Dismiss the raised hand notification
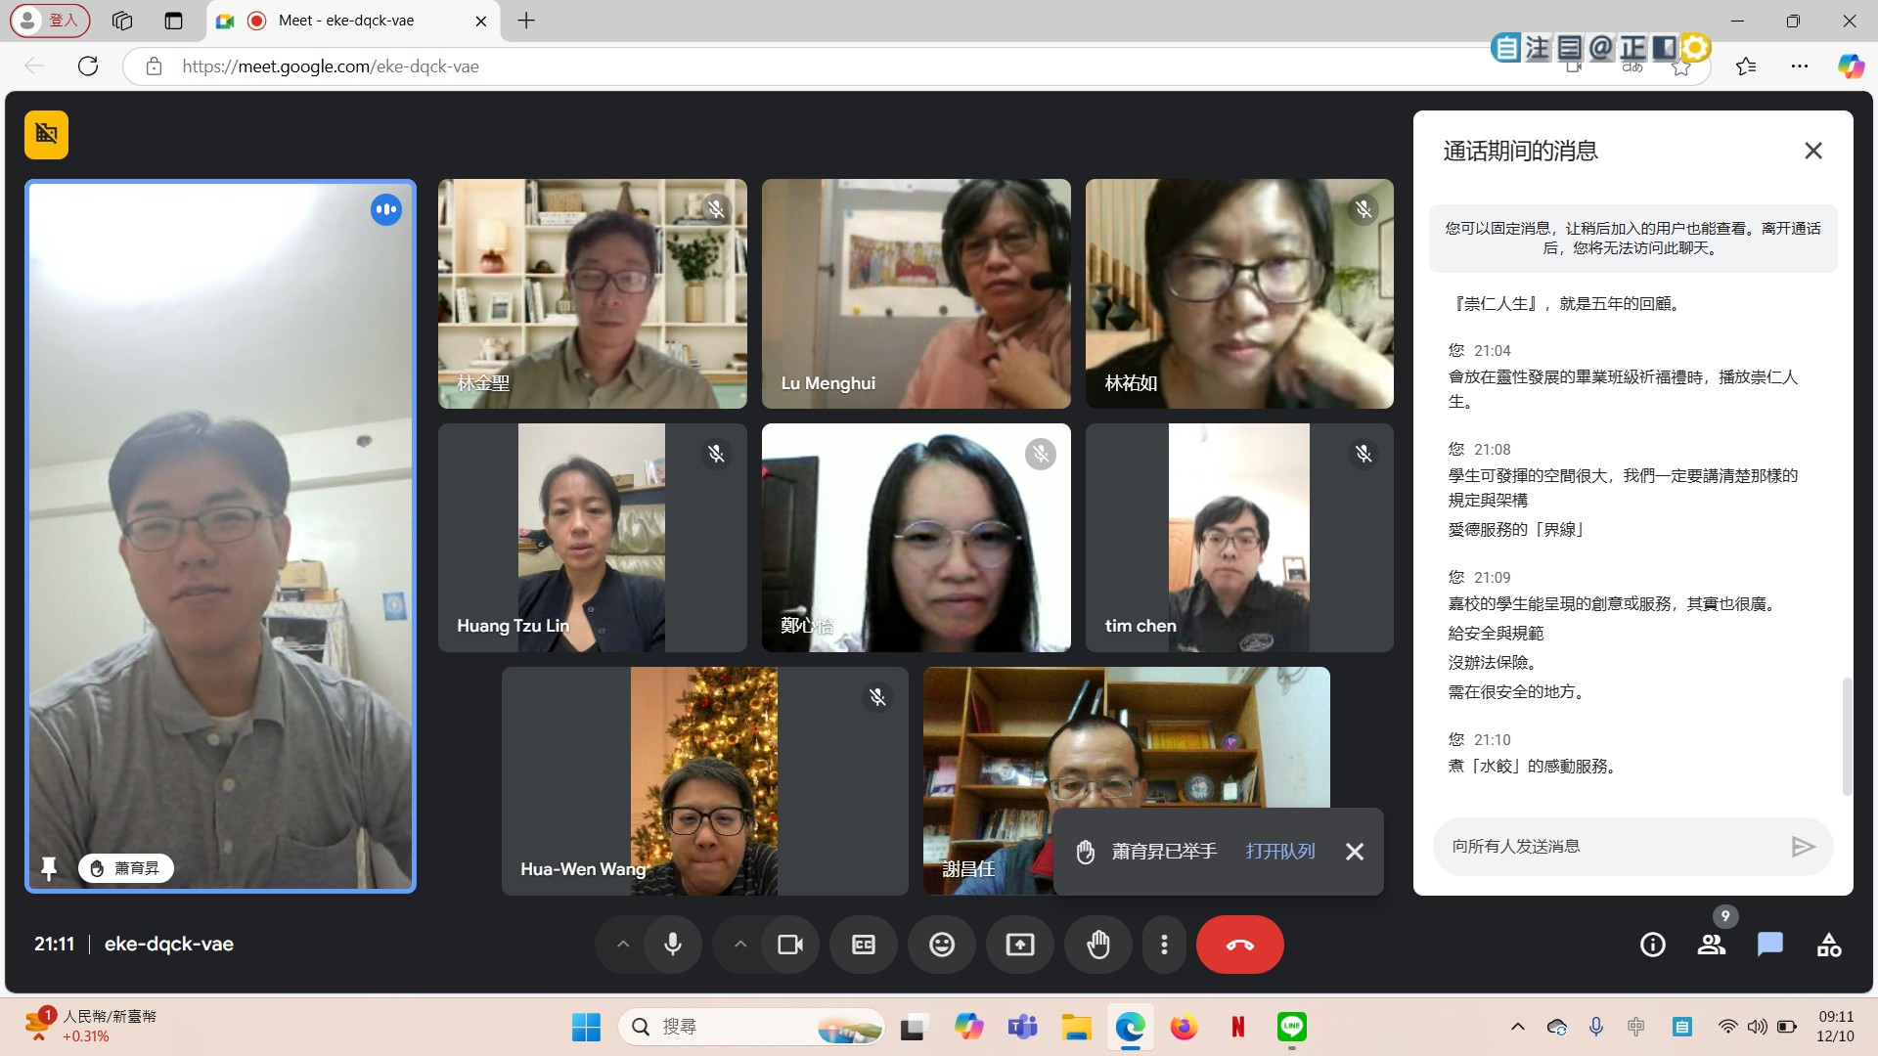Image resolution: width=1878 pixels, height=1056 pixels. pos(1355,852)
